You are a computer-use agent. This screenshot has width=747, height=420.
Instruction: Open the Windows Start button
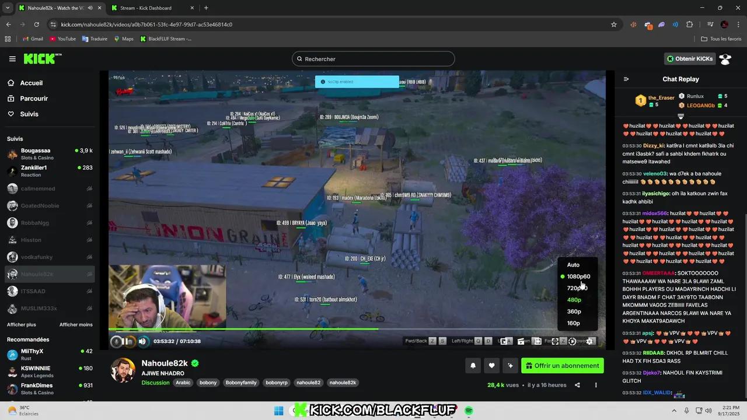(x=278, y=411)
